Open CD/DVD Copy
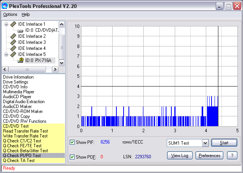Image resolution: width=243 pixels, height=173 pixels. point(16,116)
